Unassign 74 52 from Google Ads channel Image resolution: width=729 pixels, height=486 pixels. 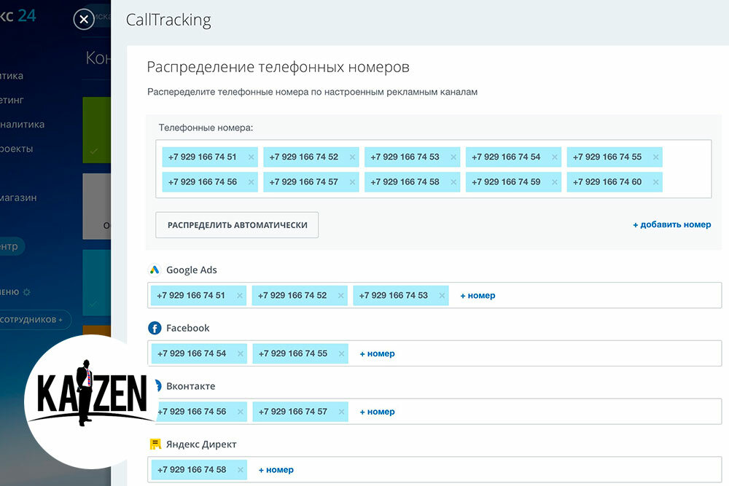340,296
